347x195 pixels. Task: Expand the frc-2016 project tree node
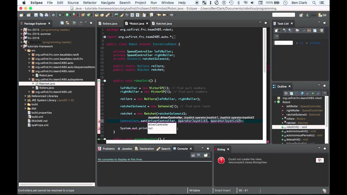click(22, 38)
